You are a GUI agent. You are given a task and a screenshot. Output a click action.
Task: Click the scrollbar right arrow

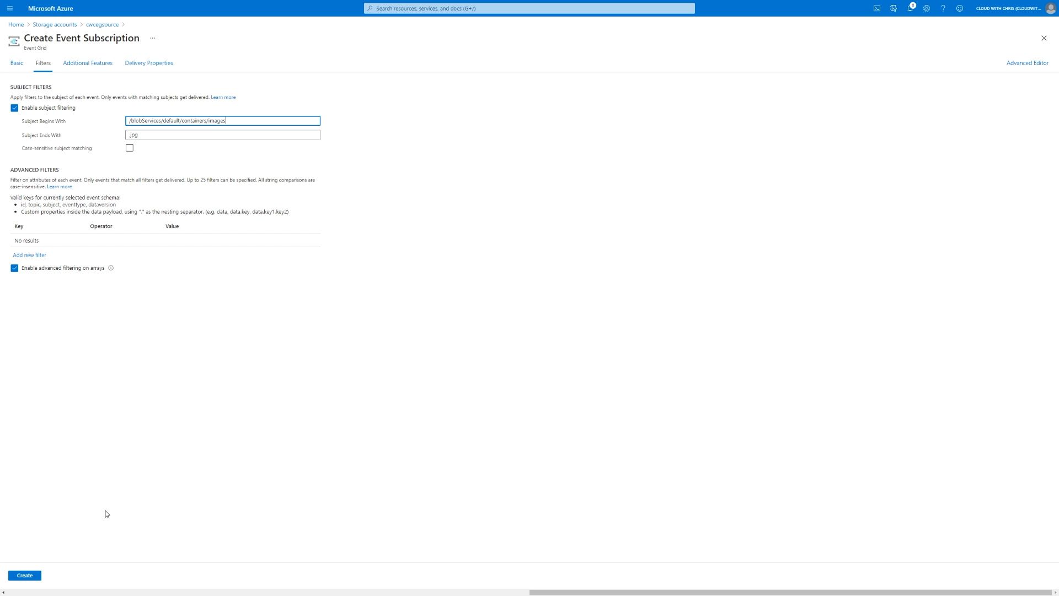tap(1055, 593)
